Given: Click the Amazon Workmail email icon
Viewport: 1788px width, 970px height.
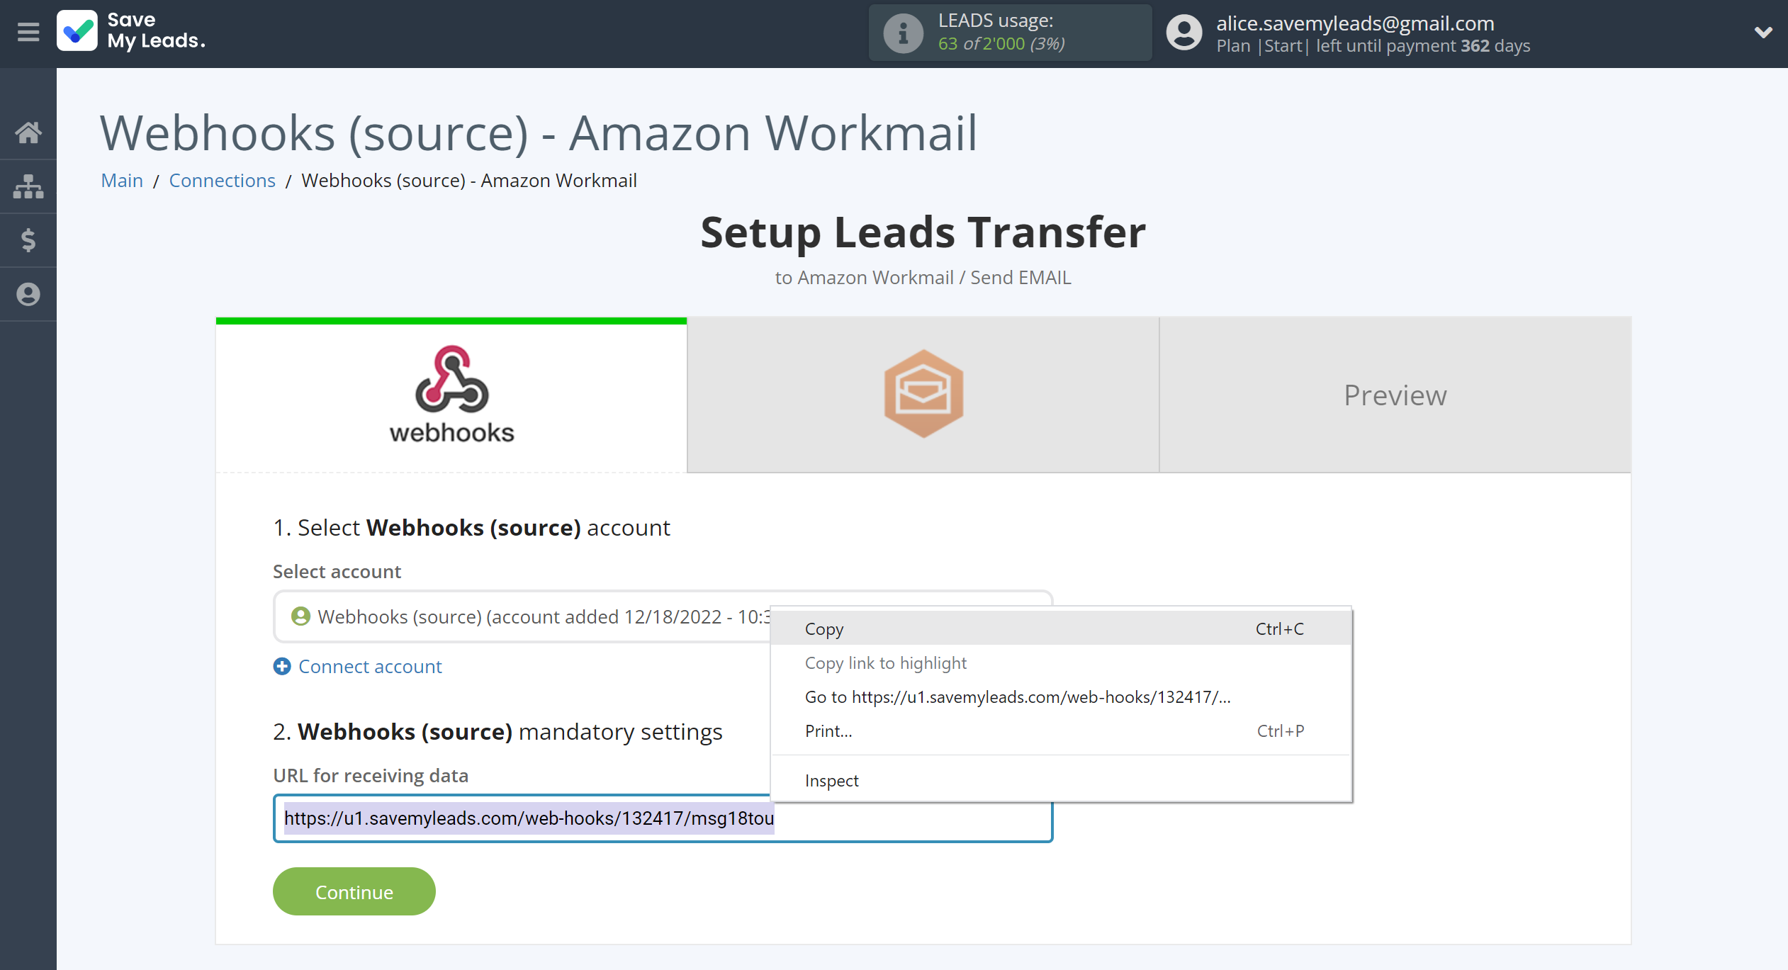Looking at the screenshot, I should [922, 393].
